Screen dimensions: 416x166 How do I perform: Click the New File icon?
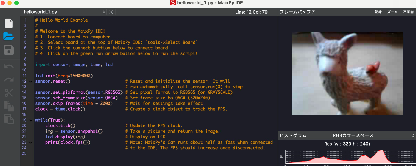[9, 23]
